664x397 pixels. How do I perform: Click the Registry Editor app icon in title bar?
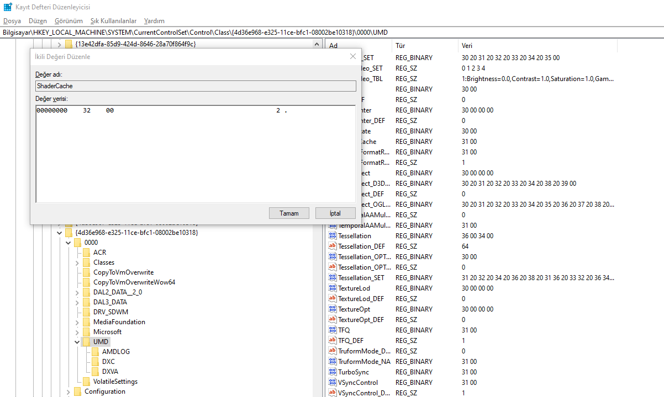(x=8, y=7)
